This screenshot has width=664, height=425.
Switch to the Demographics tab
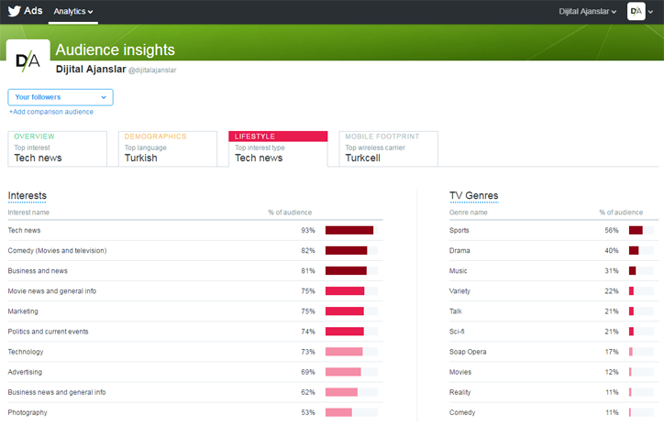[168, 148]
